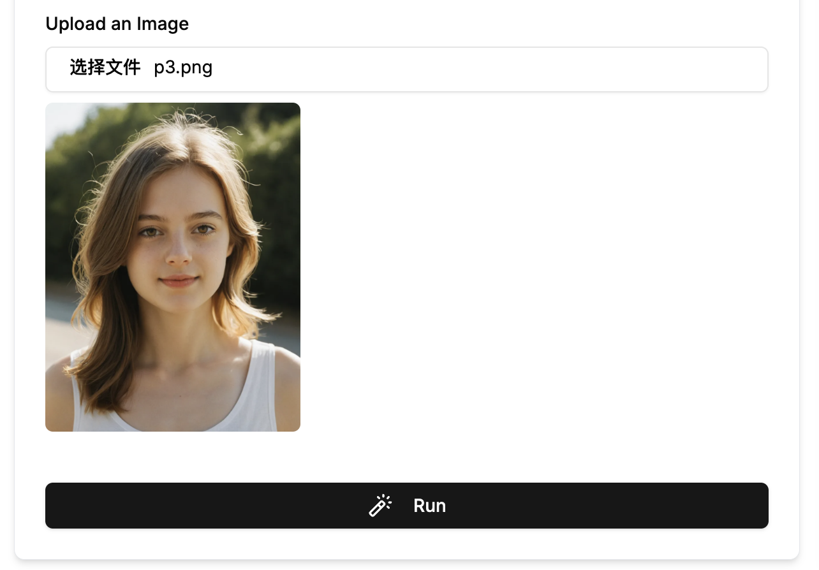Open the uploaded image preview thumbnail
The width and height of the screenshot is (819, 570).
coord(173,267)
